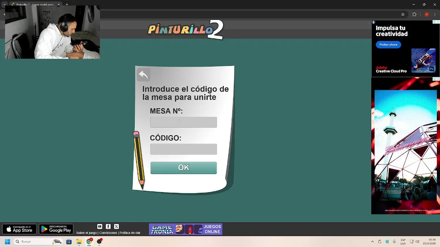Restore down the Chrome window

pyautogui.click(x=424, y=4)
